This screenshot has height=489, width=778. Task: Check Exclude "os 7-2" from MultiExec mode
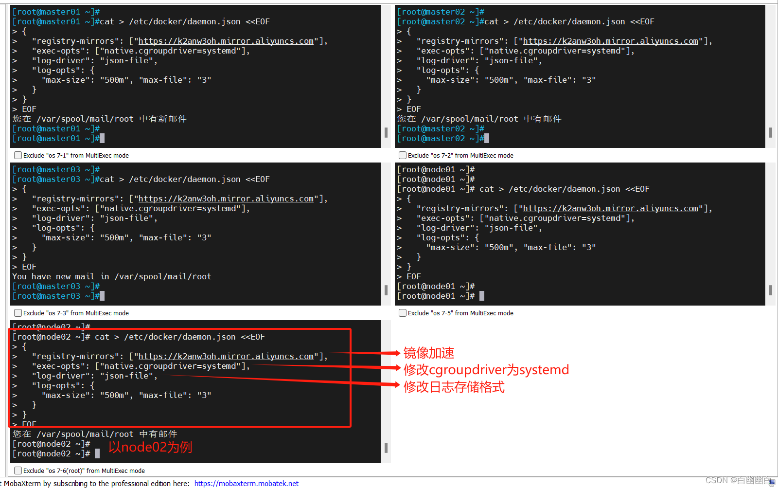click(x=403, y=155)
